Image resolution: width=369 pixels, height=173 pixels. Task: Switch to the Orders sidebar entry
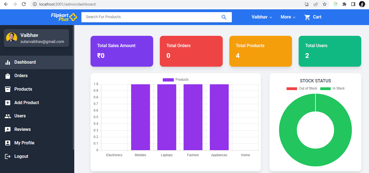pyautogui.click(x=21, y=75)
